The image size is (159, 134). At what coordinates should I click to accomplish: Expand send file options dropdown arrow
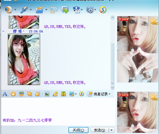click(46, 10)
